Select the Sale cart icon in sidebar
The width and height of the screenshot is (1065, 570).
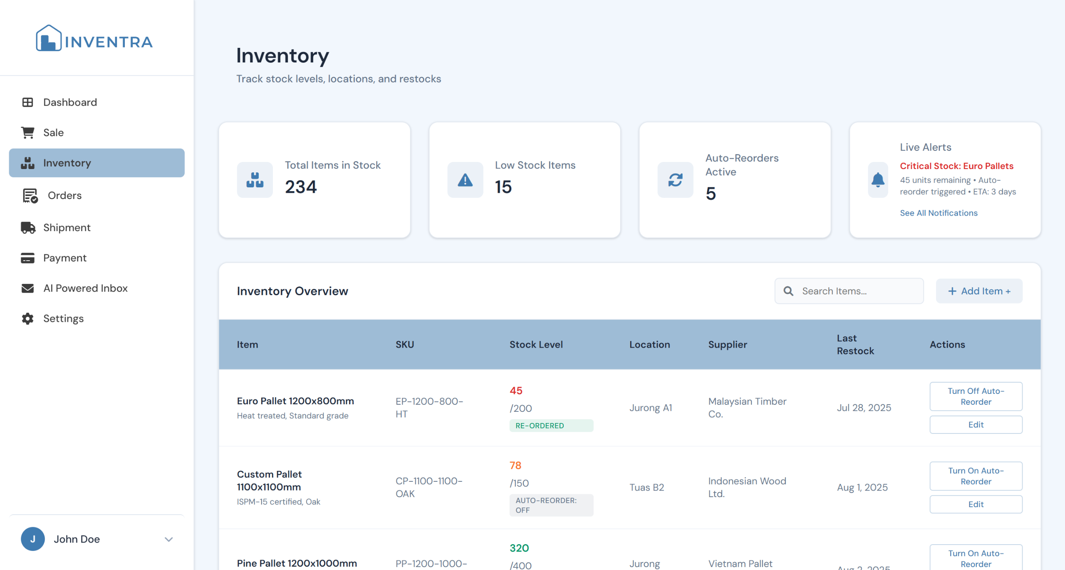(27, 132)
